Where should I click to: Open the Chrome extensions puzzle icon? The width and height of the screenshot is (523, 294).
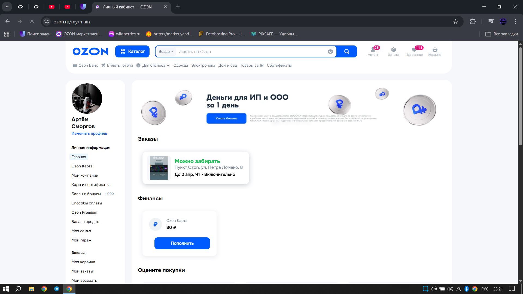[473, 22]
